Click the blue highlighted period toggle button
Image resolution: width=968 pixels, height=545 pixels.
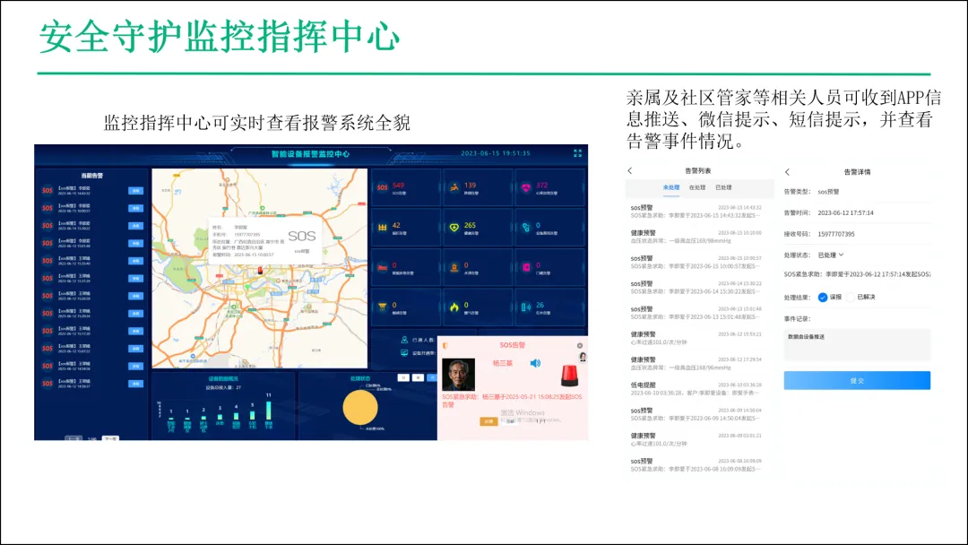tap(431, 377)
